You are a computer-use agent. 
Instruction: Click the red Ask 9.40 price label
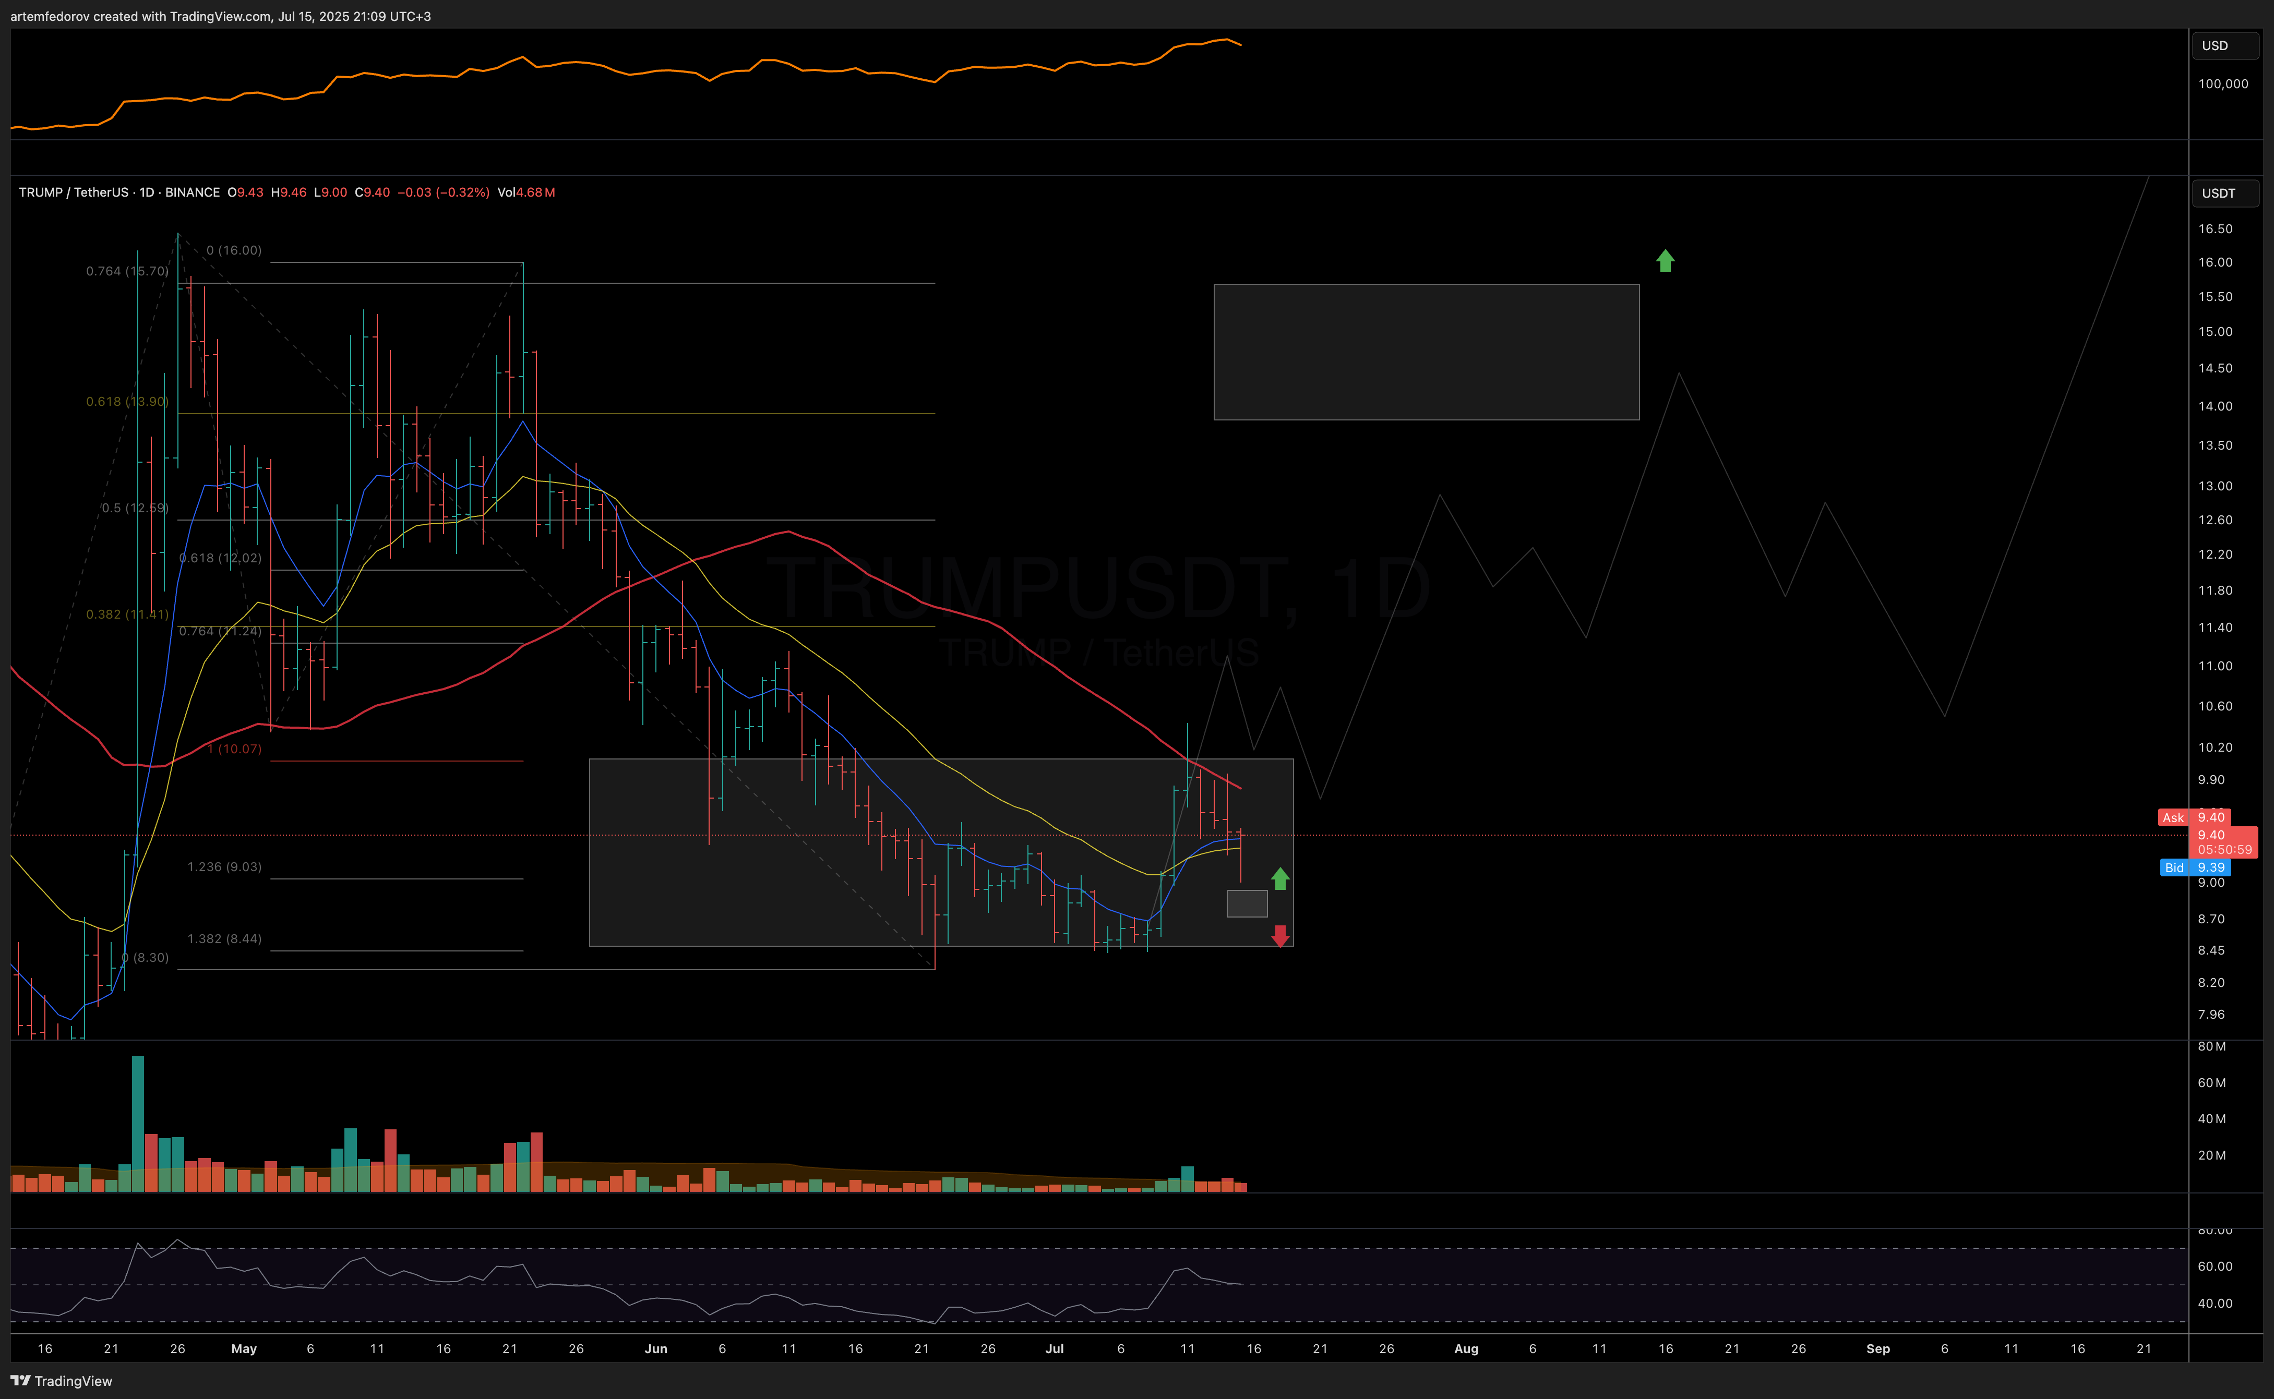click(2194, 817)
